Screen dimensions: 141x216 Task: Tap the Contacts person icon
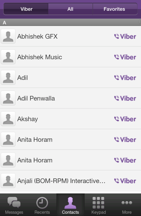click(x=70, y=203)
